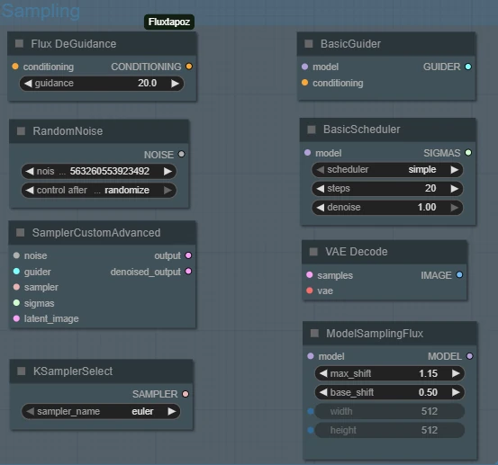Click the GUIDER output socket on BasicGuider
Screen dimensions: 498x465
[468, 67]
